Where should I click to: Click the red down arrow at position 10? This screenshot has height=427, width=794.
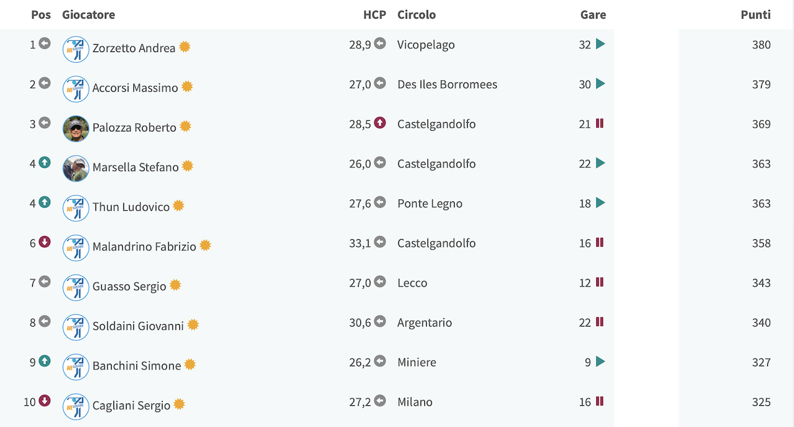[x=45, y=400]
